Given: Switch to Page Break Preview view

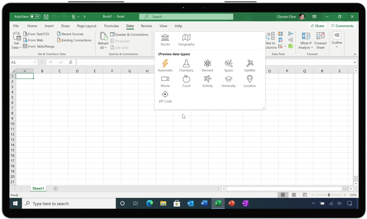Looking at the screenshot, I should pos(305,195).
